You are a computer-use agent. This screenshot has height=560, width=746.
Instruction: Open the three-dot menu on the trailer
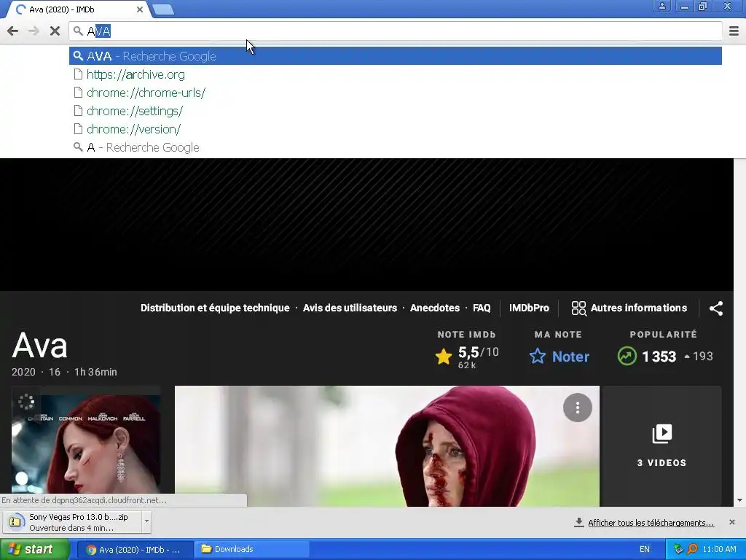pyautogui.click(x=578, y=408)
